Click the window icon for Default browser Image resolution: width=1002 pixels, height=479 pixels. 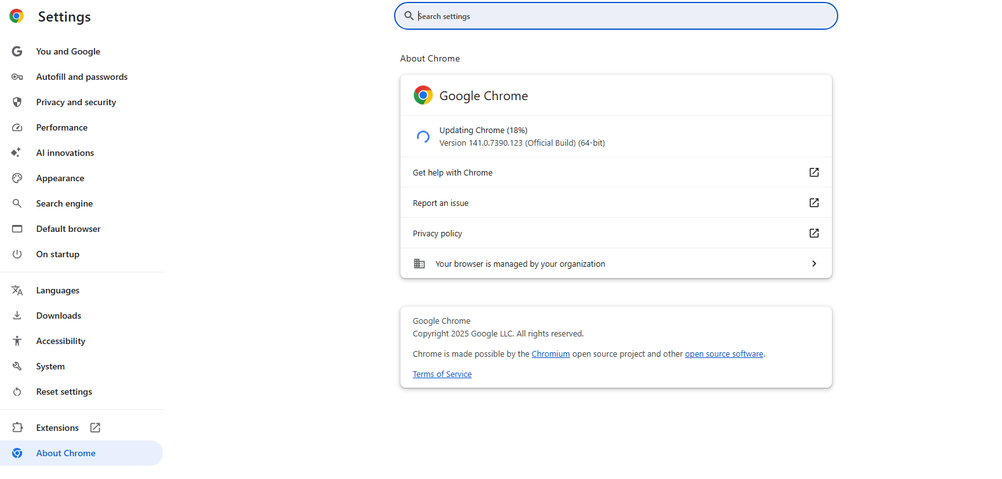(17, 229)
